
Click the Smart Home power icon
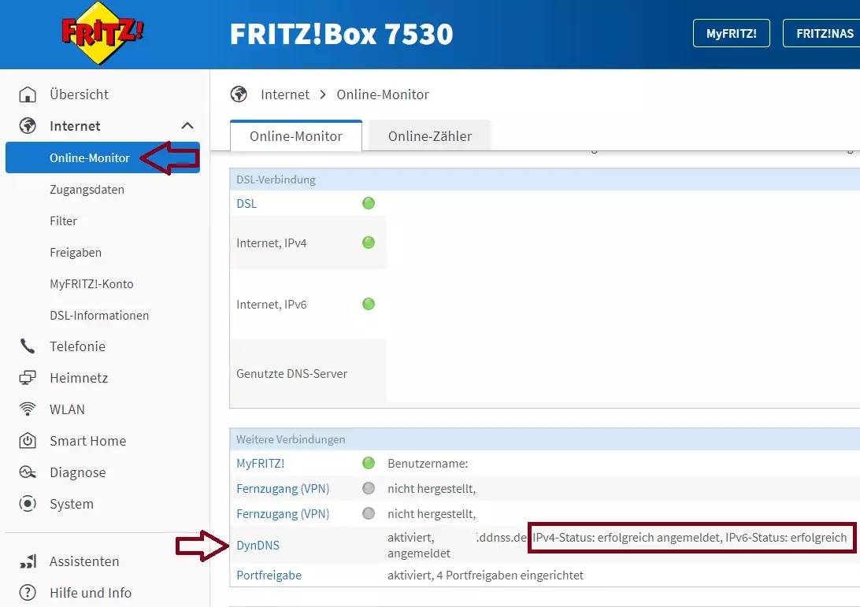point(28,441)
